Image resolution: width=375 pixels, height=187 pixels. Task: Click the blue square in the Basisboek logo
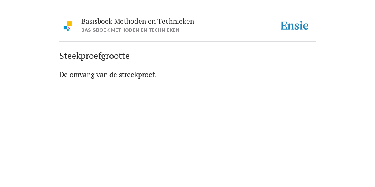tap(65, 28)
